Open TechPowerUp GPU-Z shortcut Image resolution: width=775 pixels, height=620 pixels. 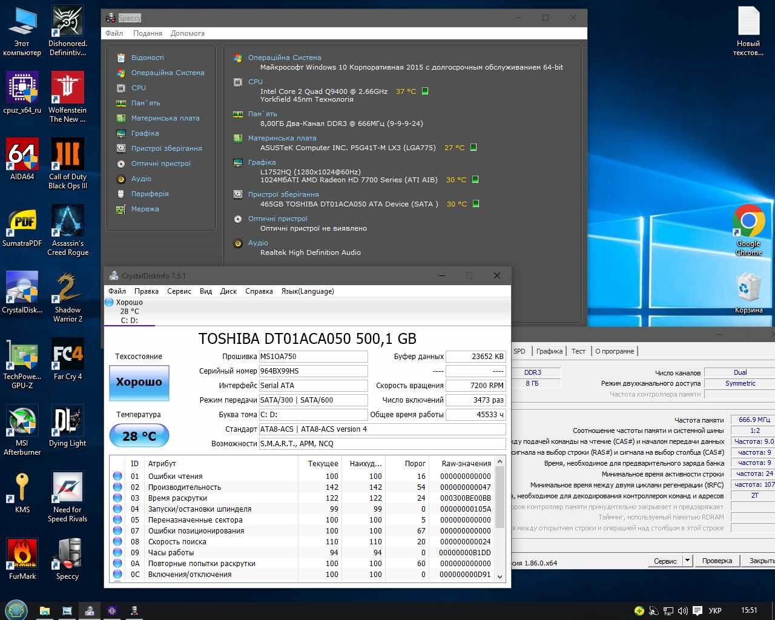(22, 363)
